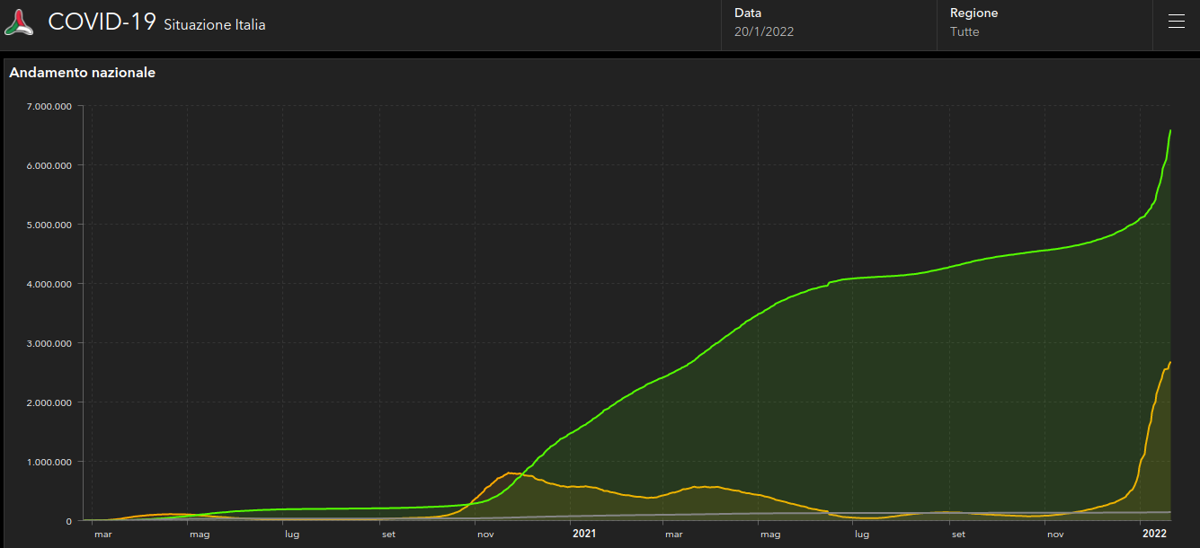The height and width of the screenshot is (548, 1200).
Task: Click the Protezione Civile tricolor logo
Action: pos(19,22)
